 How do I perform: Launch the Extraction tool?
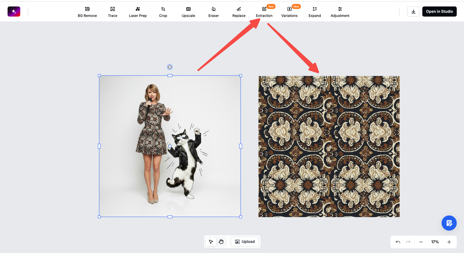[x=264, y=12]
